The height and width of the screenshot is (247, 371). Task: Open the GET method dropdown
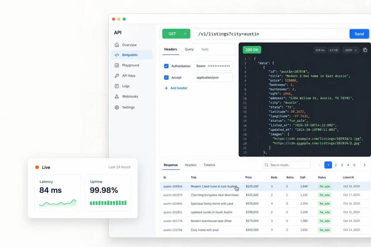pos(176,34)
